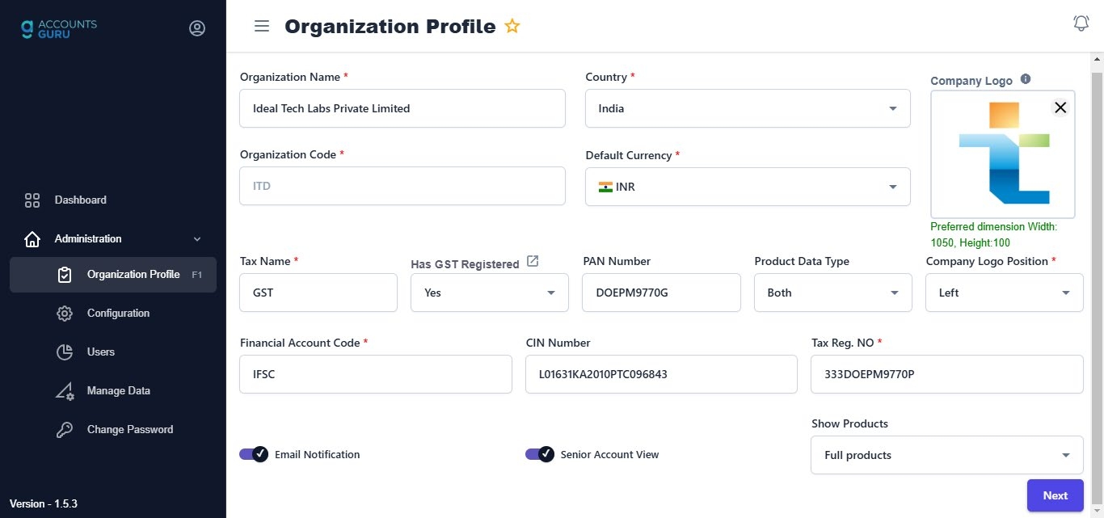1104x518 pixels.
Task: Remove the uploaded company logo
Action: [x=1060, y=107]
